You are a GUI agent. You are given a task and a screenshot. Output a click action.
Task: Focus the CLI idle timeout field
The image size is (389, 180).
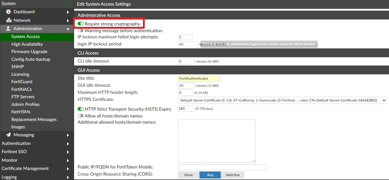(186, 61)
